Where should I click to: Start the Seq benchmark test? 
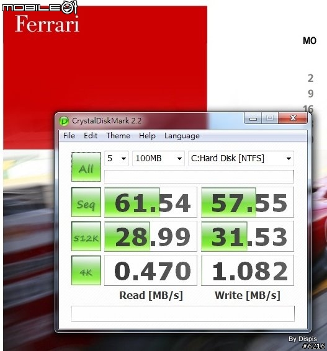point(86,202)
